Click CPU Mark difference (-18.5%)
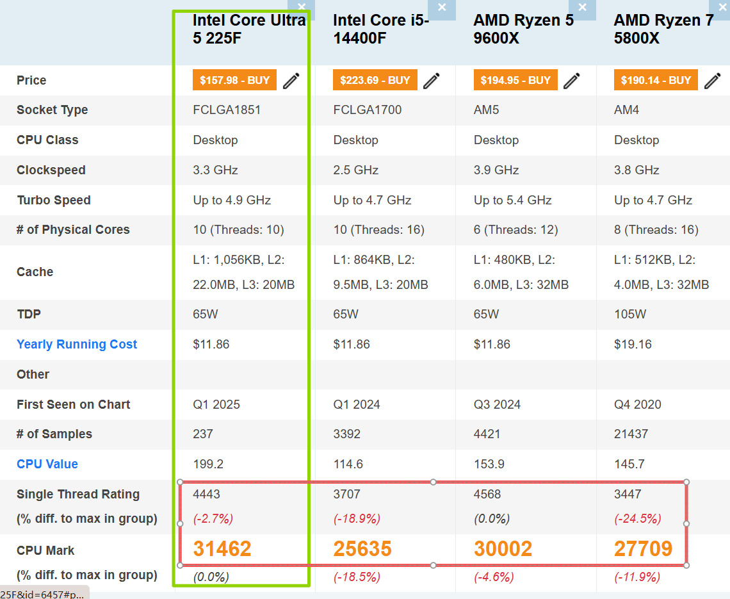730x599 pixels. pyautogui.click(x=357, y=577)
